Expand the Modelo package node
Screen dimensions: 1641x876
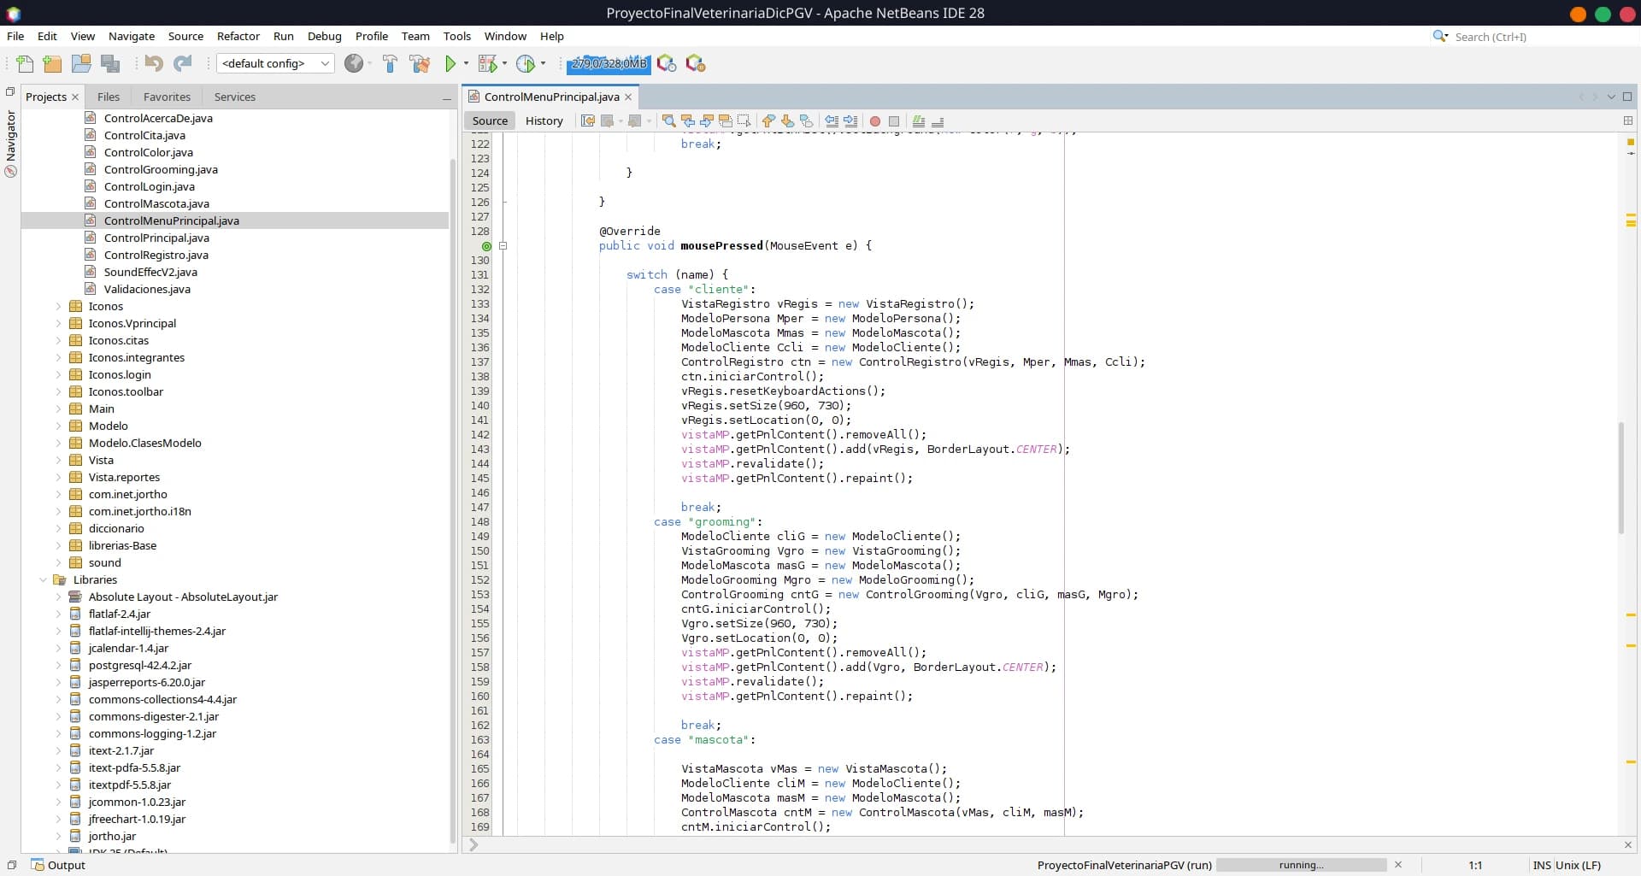pos(58,426)
